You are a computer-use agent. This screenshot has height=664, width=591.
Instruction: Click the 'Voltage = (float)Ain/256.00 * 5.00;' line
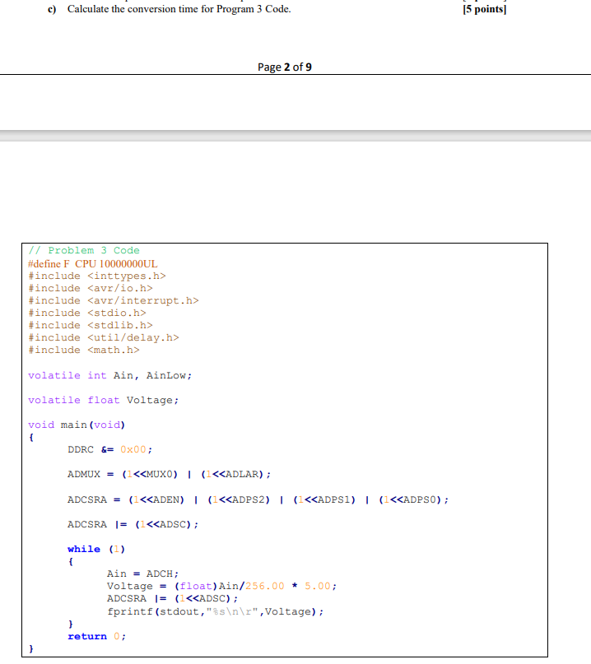click(221, 586)
